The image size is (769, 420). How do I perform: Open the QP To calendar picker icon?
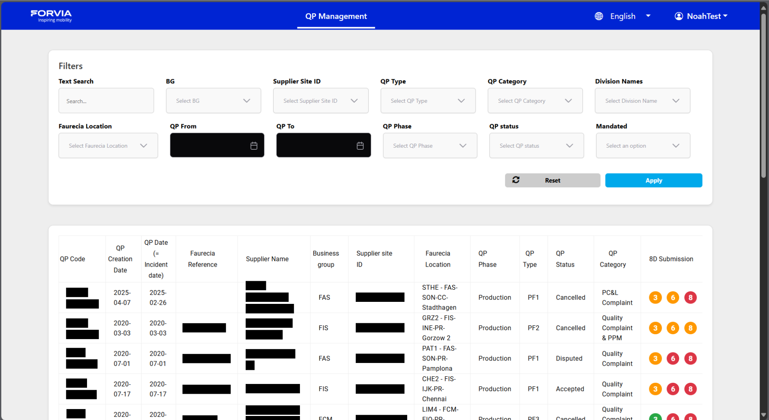360,146
